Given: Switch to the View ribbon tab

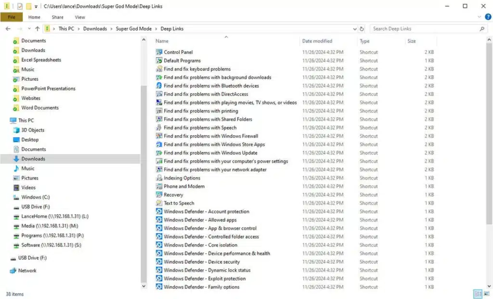Looking at the screenshot, I should click(x=80, y=17).
